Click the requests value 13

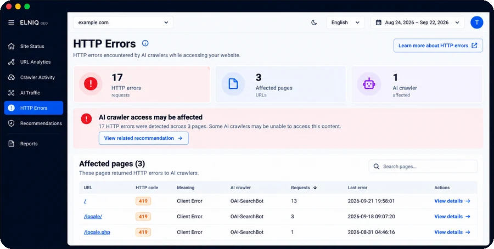pyautogui.click(x=294, y=201)
